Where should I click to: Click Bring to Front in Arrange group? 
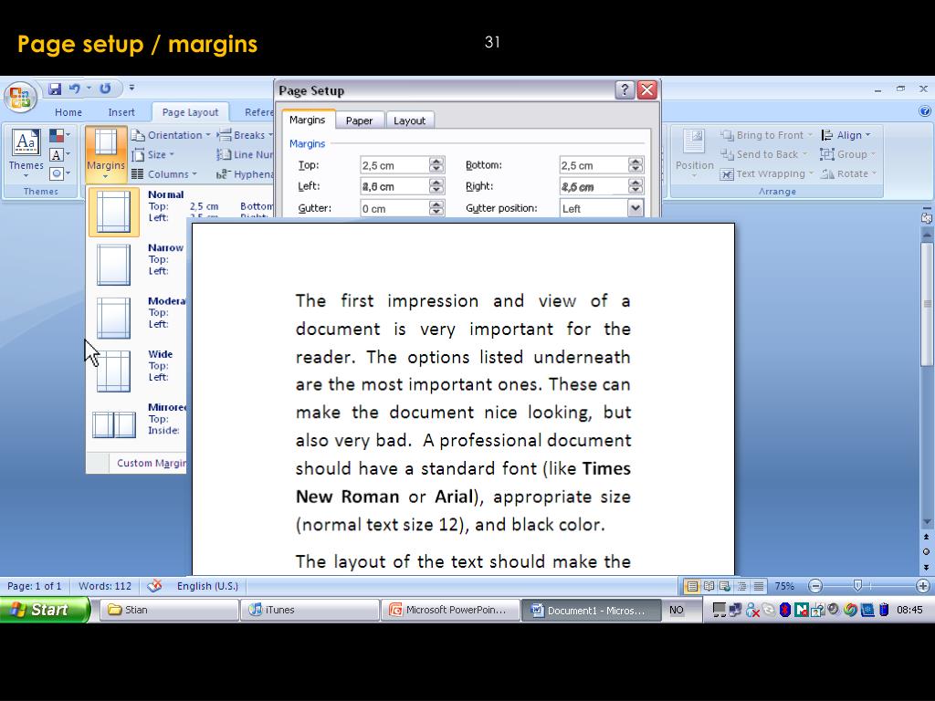[766, 135]
